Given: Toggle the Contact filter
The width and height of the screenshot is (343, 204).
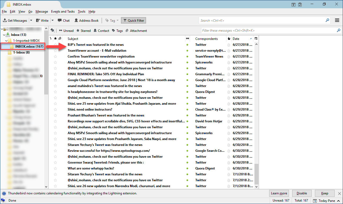Looking at the screenshot, I should click(101, 31).
